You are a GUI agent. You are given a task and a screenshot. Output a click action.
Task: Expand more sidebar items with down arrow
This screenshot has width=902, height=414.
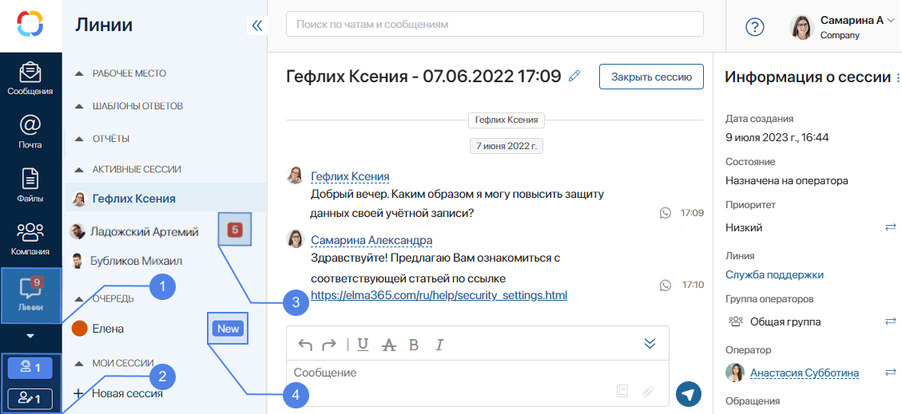click(x=30, y=335)
